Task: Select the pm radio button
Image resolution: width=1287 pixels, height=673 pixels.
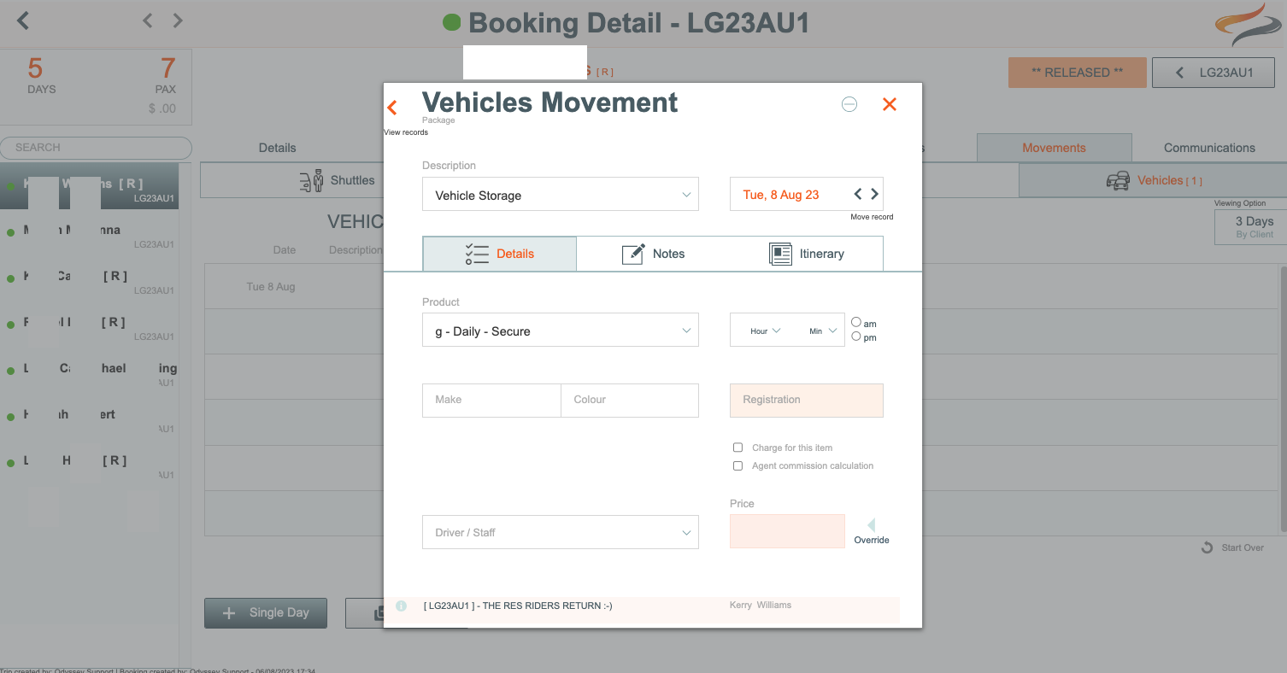Action: pos(856,336)
